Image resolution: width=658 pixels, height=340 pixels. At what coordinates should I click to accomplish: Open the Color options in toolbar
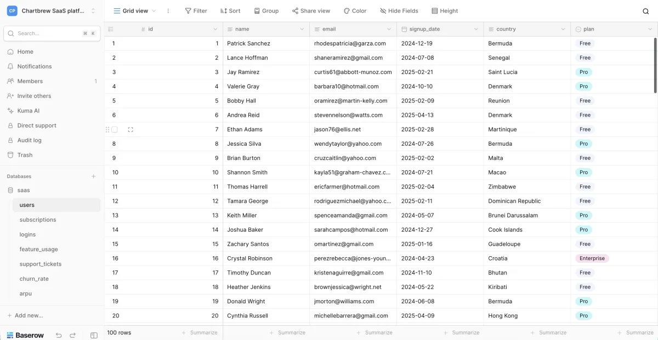click(x=355, y=11)
